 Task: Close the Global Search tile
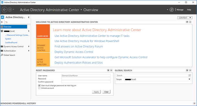click(x=187, y=70)
